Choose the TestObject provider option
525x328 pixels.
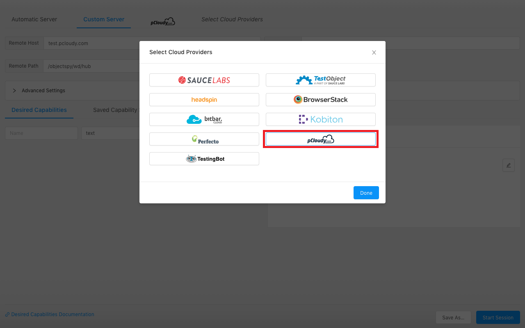[321, 80]
